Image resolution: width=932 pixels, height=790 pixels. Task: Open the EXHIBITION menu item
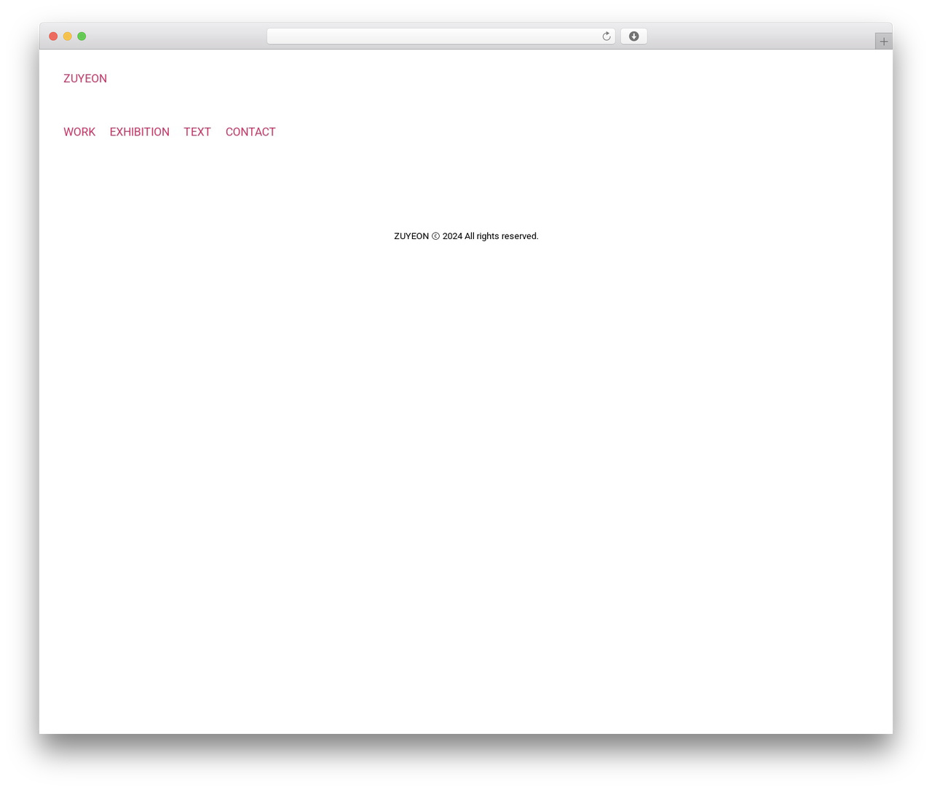click(x=140, y=132)
